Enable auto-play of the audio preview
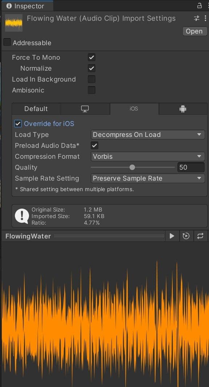 point(186,236)
